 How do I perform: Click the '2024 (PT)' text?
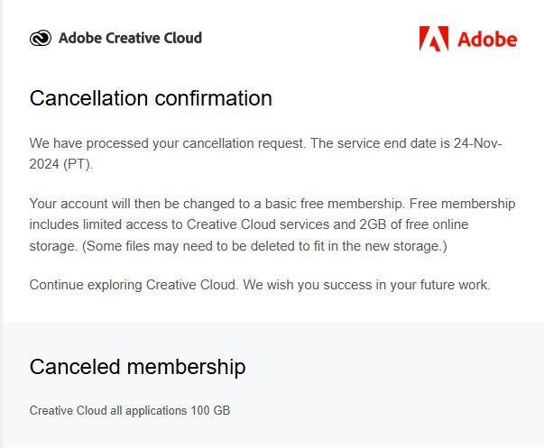pos(61,164)
